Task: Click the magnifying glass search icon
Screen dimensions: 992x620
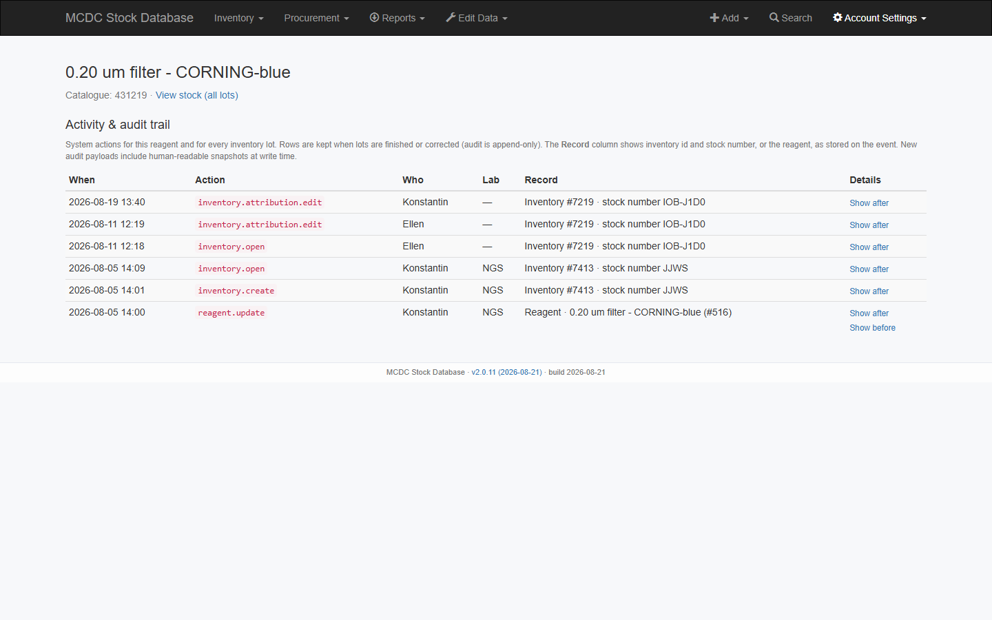Action: click(x=774, y=17)
